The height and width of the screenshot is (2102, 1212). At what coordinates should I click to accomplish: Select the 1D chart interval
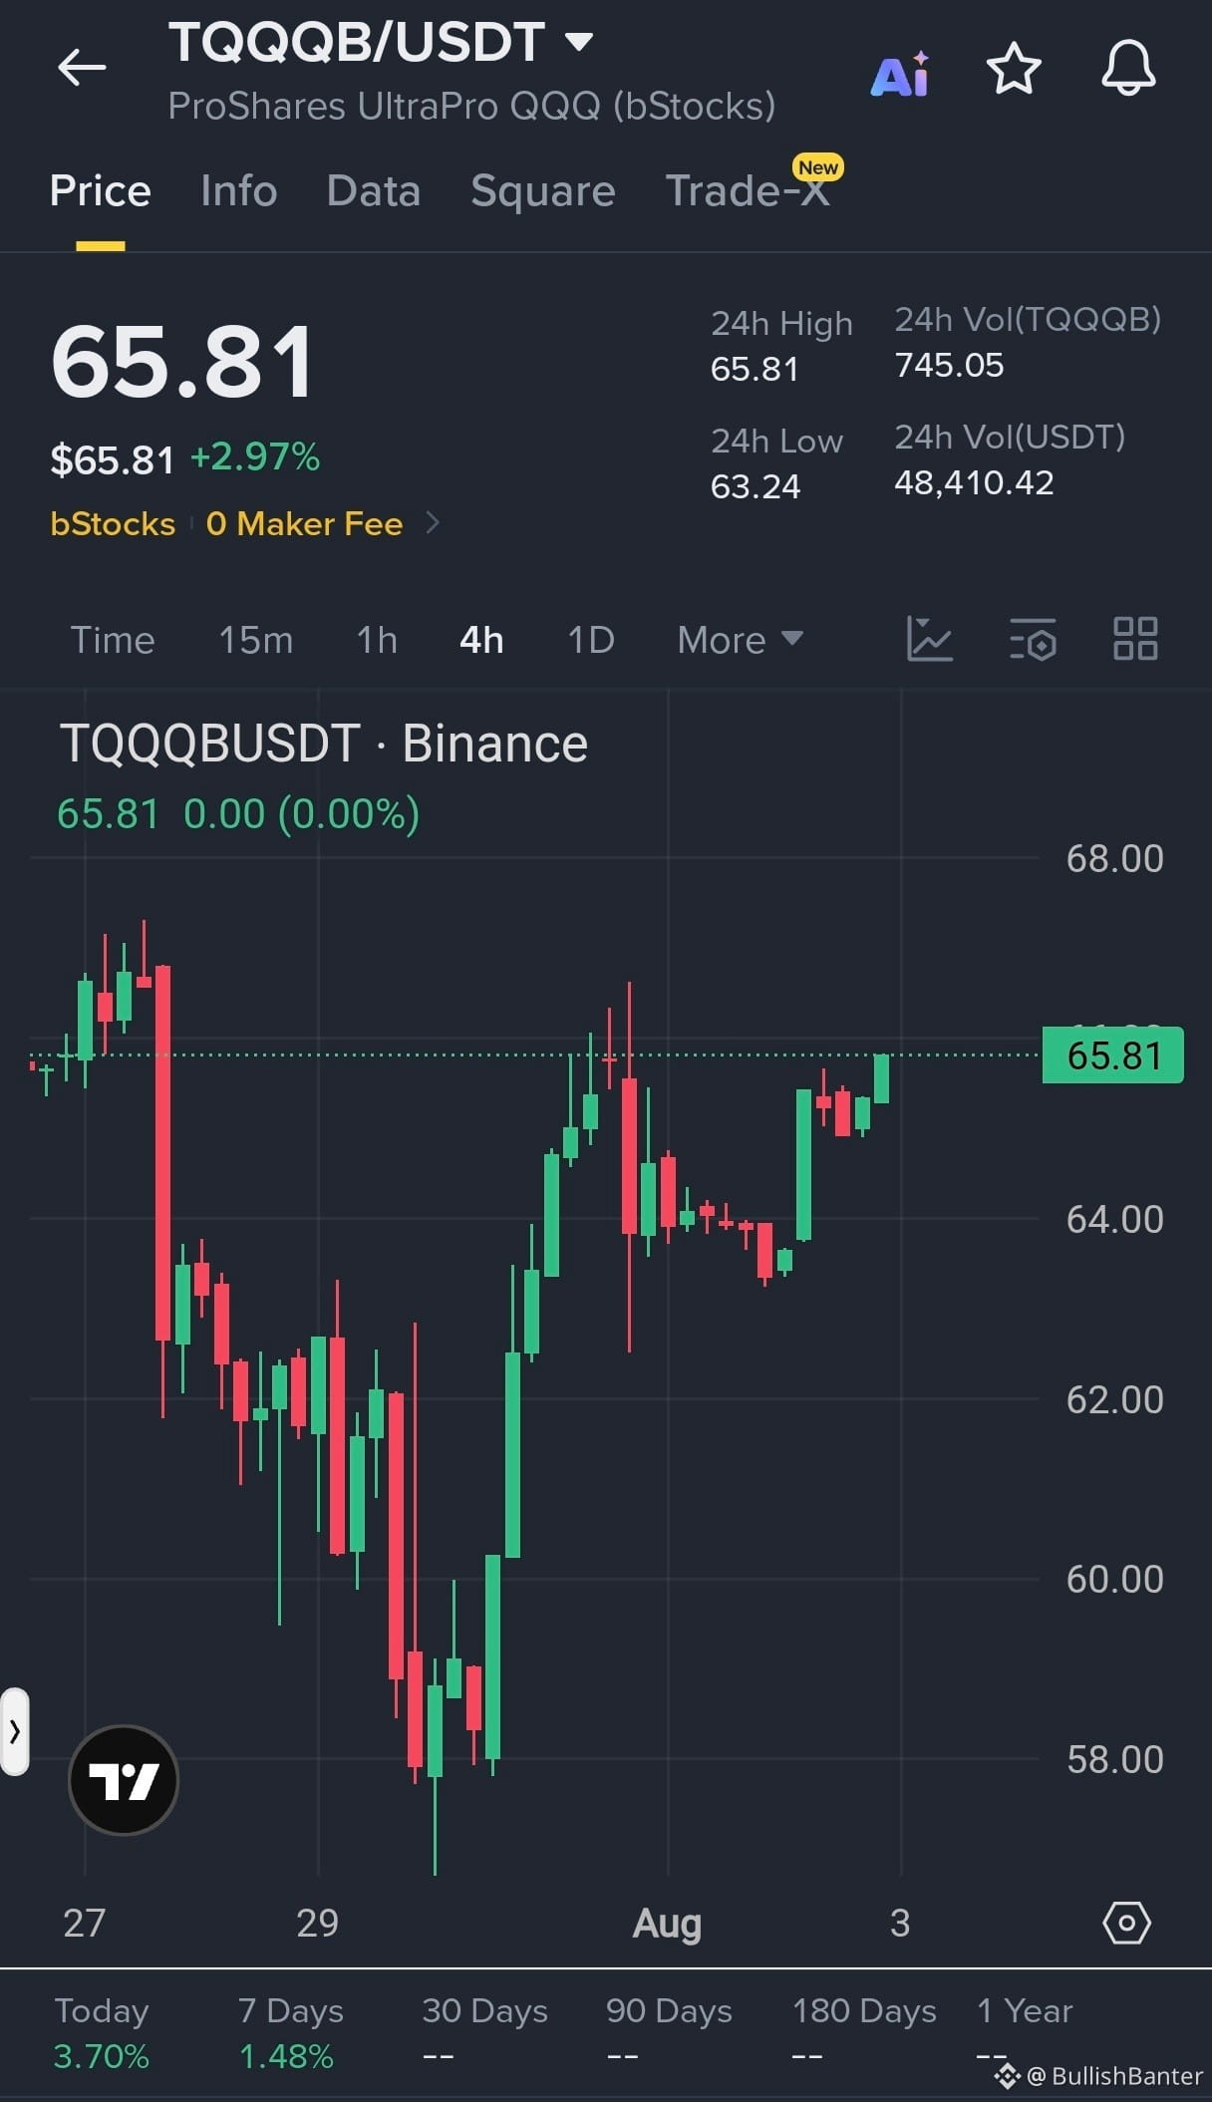[591, 640]
